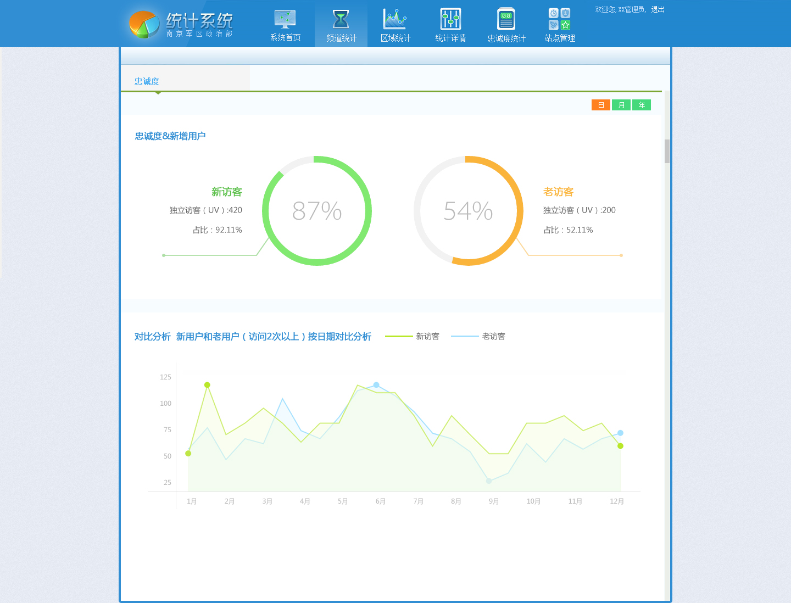The image size is (791, 603).
Task: Select the 日 (day) view button
Action: (x=601, y=105)
